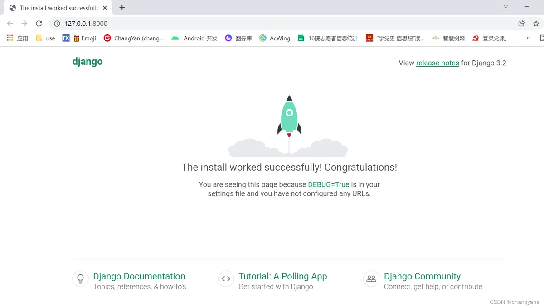Click the lightbulb documentation icon

(x=81, y=279)
